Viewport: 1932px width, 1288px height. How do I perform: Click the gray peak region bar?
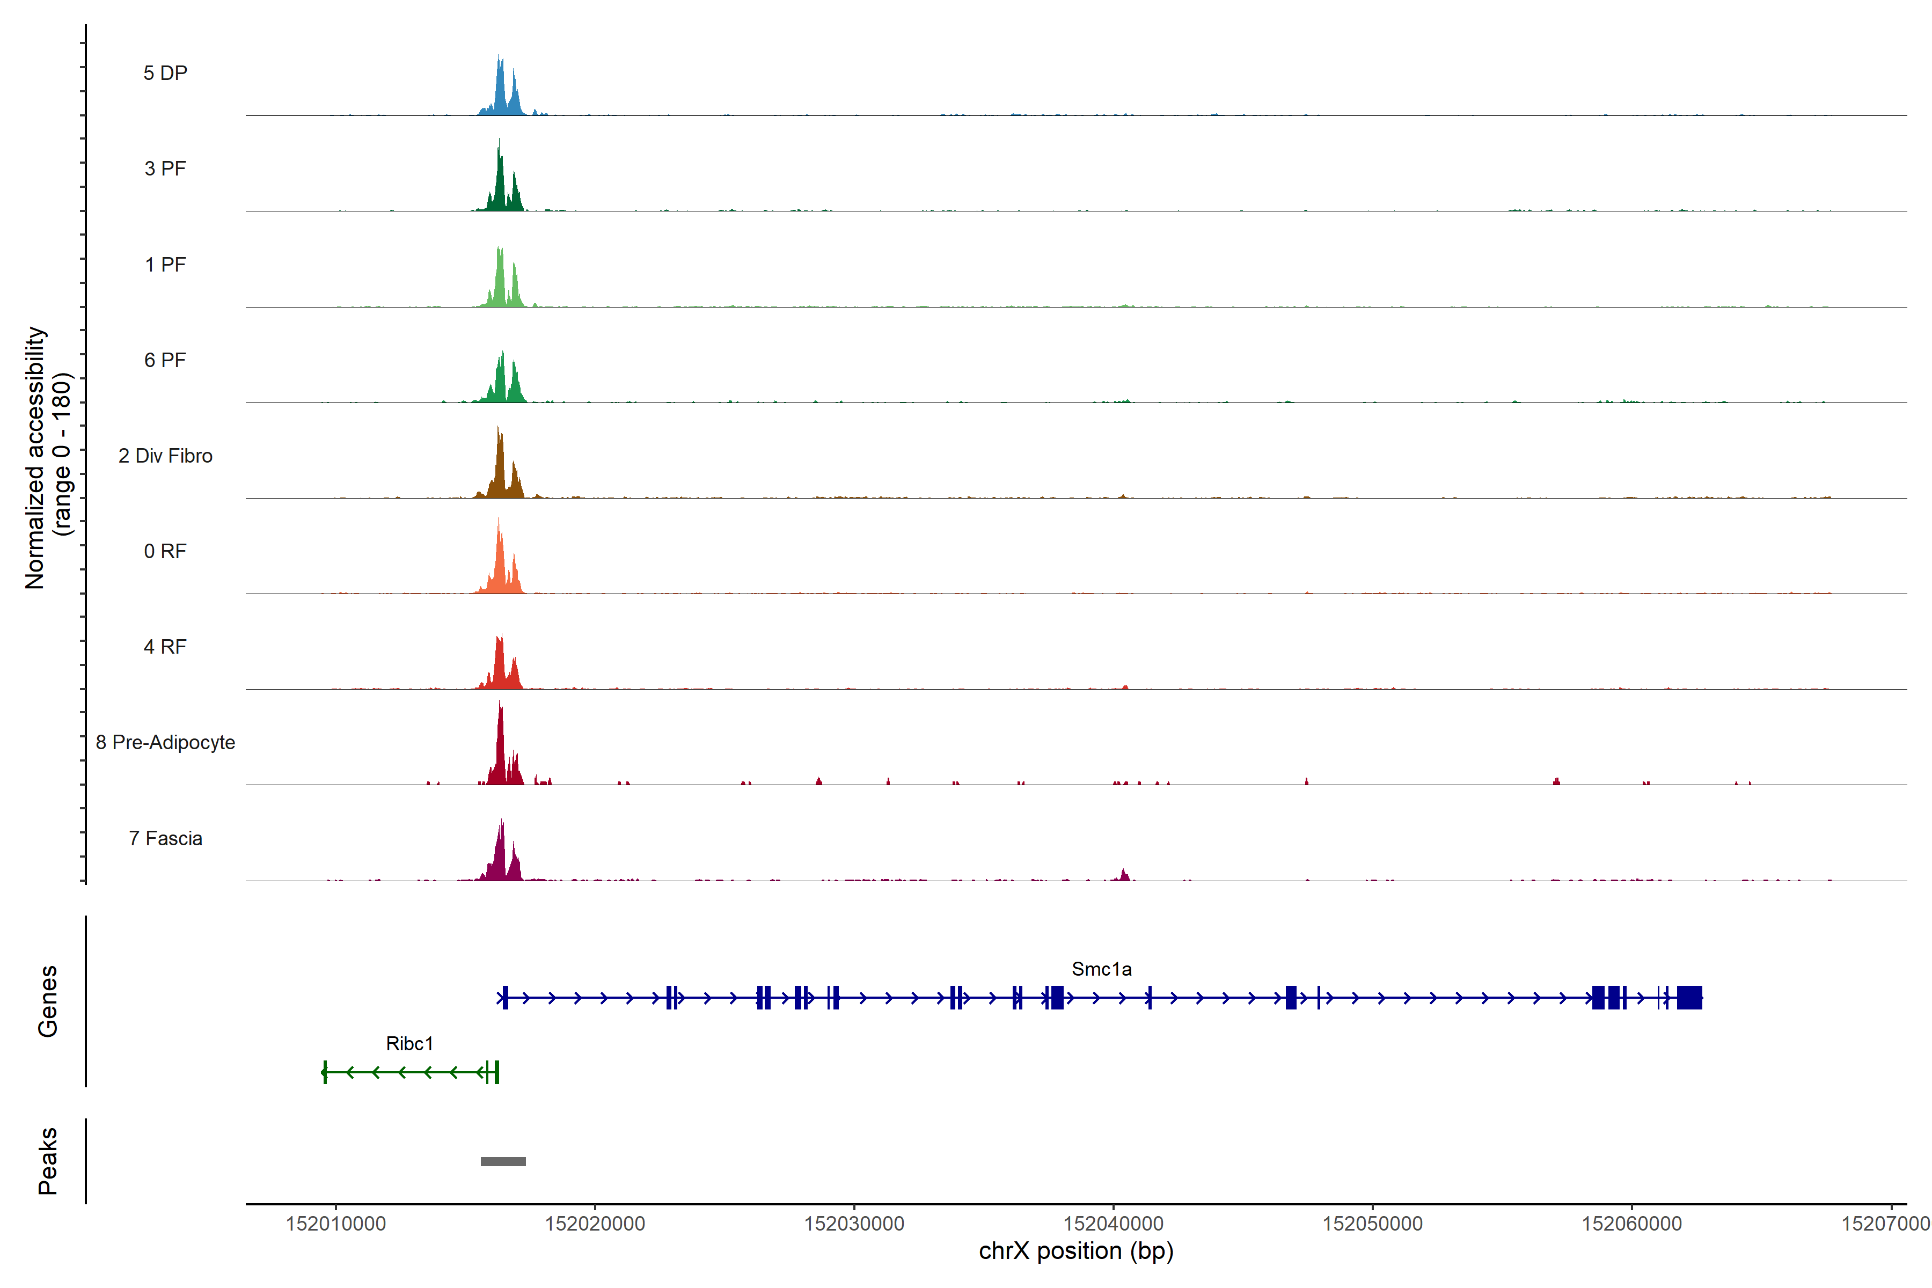click(x=503, y=1161)
